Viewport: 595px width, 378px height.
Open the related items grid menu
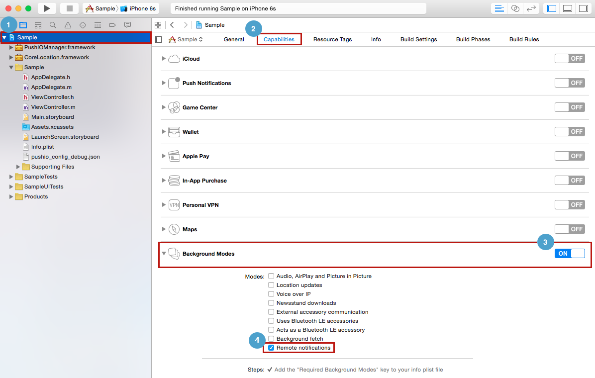158,25
